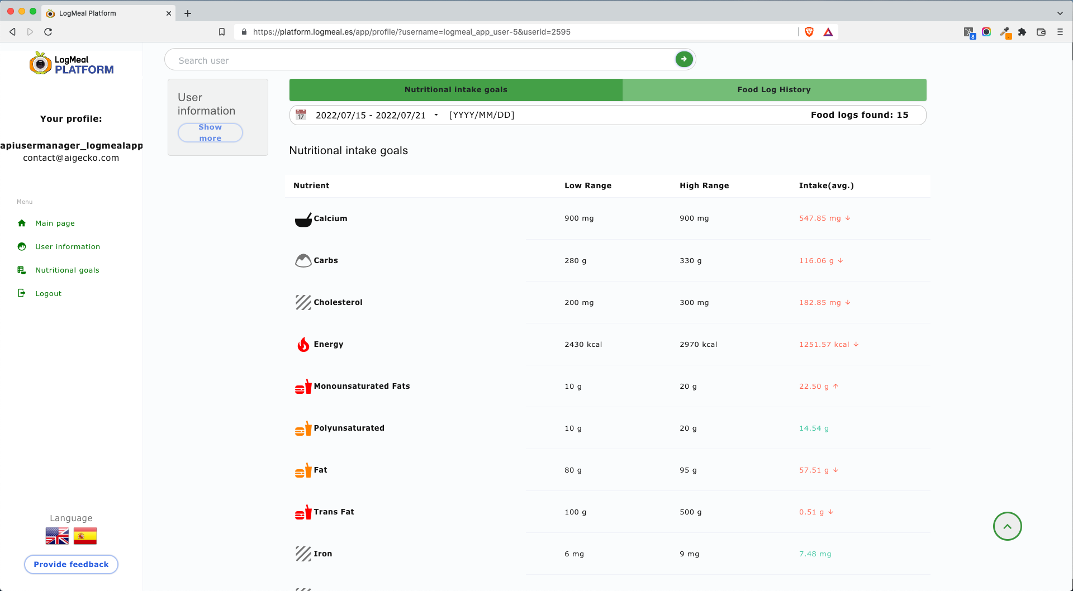Click the calendar date picker icon
1073x591 pixels.
click(301, 115)
